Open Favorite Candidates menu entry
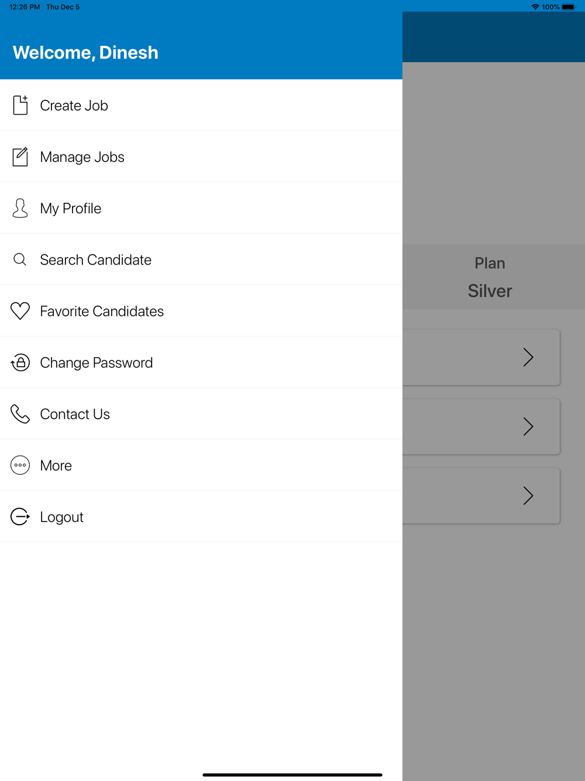Image resolution: width=585 pixels, height=781 pixels. click(102, 311)
